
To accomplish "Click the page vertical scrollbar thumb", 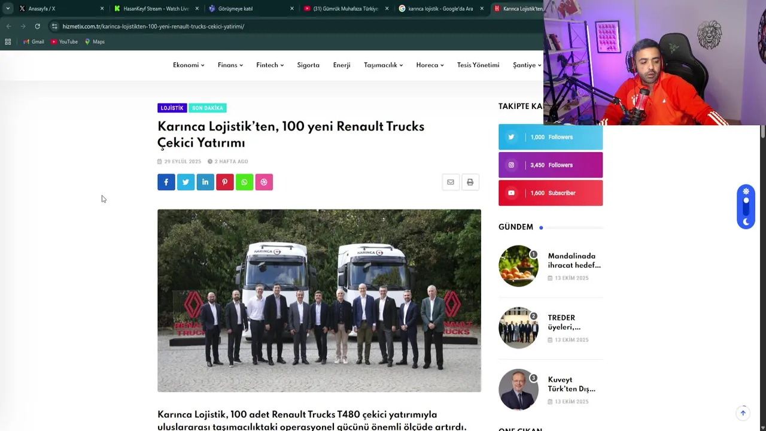I will pos(762,133).
